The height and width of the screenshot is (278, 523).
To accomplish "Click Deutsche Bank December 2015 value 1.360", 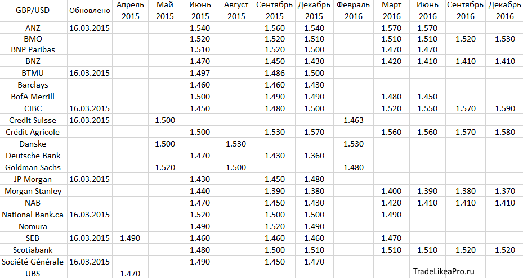I will 314,156.
